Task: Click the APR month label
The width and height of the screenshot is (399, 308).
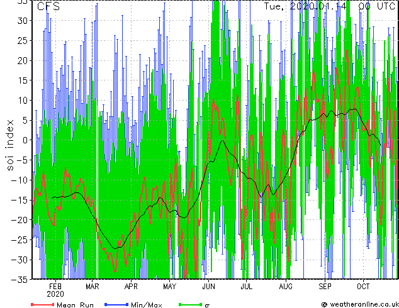Action: click(131, 287)
